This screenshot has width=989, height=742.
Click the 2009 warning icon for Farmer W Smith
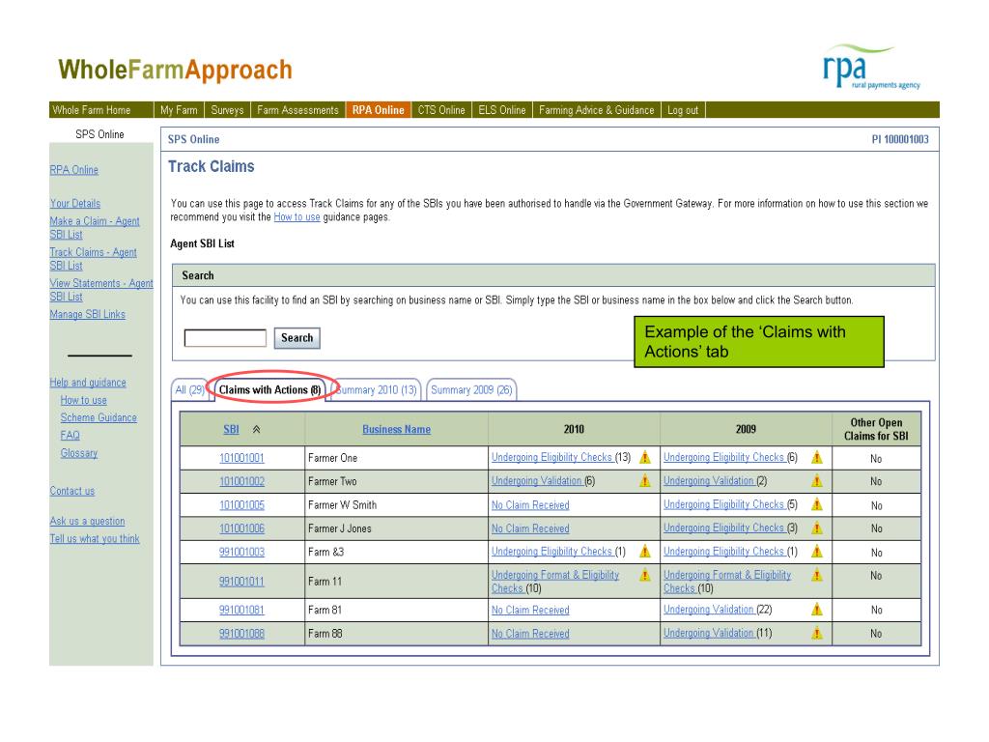[x=817, y=504]
